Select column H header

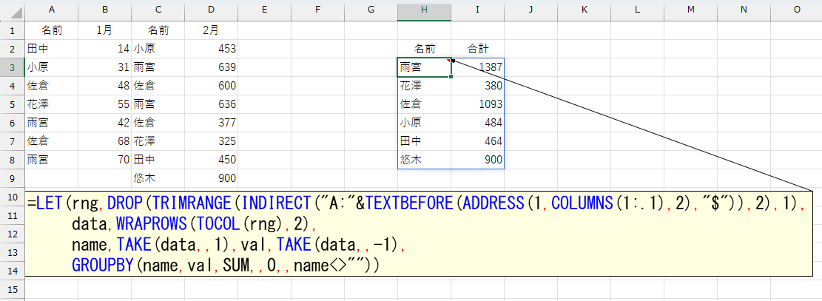(x=424, y=9)
